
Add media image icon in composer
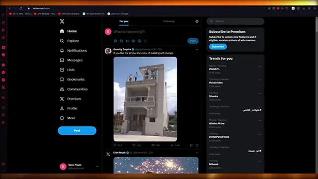(115, 41)
